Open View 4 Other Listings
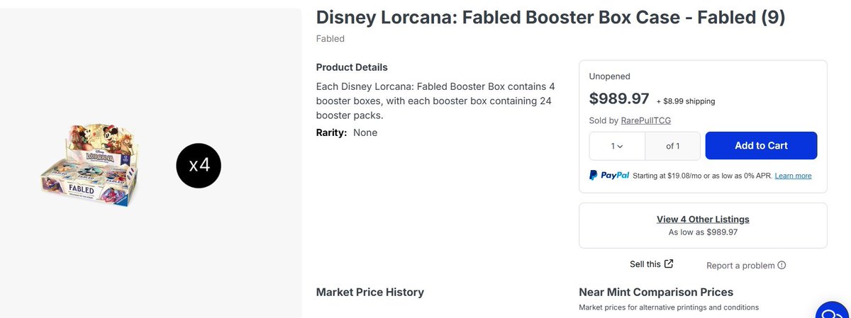851x318 pixels. 703,220
